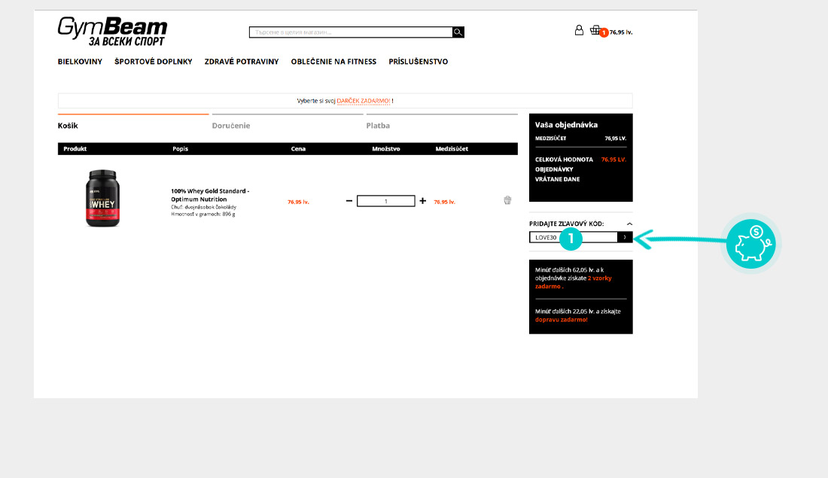Screen dimensions: 828x478
Task: Click the Chuť: dvojnásobok čokolády text
Action: (203, 207)
